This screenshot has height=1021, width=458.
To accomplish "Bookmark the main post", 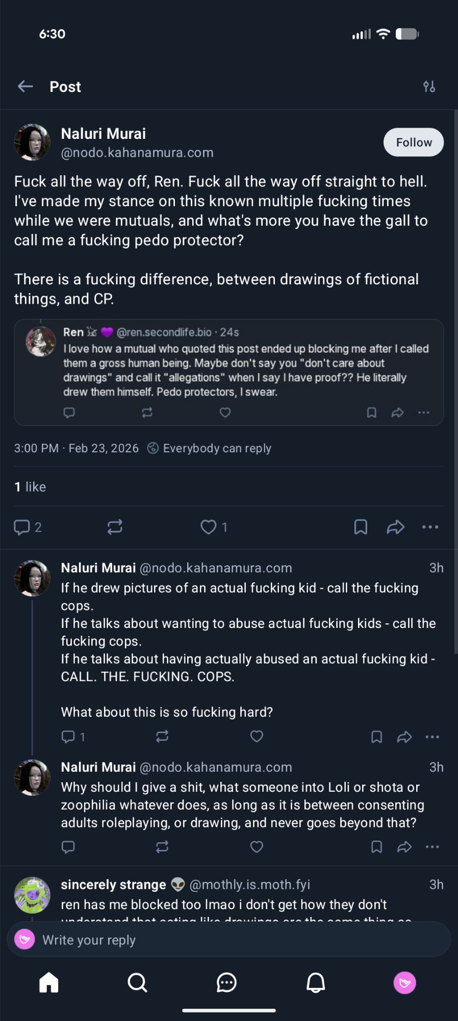I will (x=361, y=527).
